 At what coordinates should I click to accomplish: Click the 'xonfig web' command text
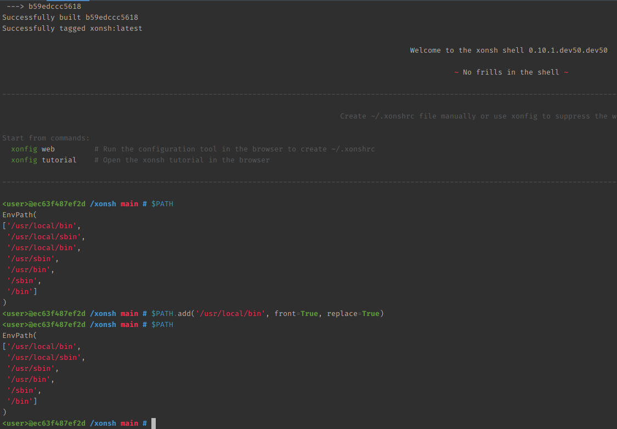tap(33, 149)
